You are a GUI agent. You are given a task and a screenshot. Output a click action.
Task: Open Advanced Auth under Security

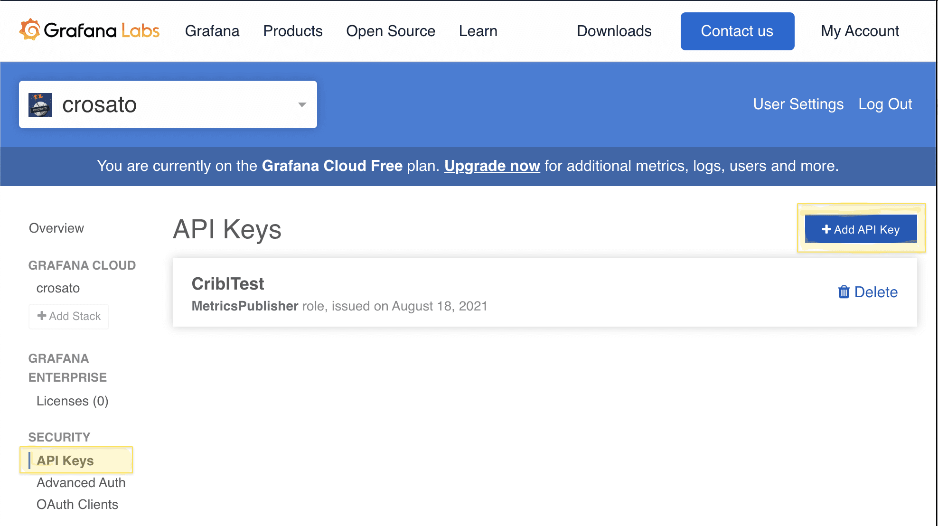point(81,482)
